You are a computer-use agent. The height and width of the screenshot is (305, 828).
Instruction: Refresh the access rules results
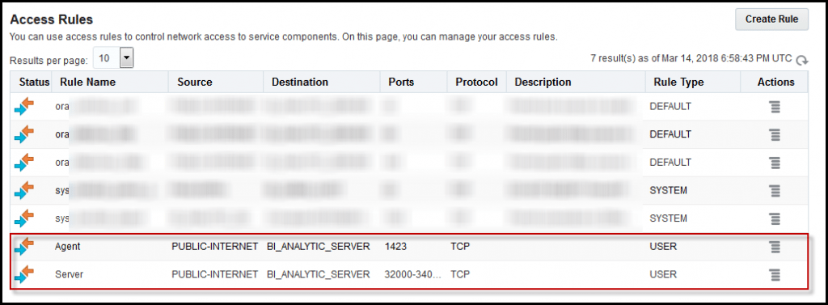tap(802, 60)
